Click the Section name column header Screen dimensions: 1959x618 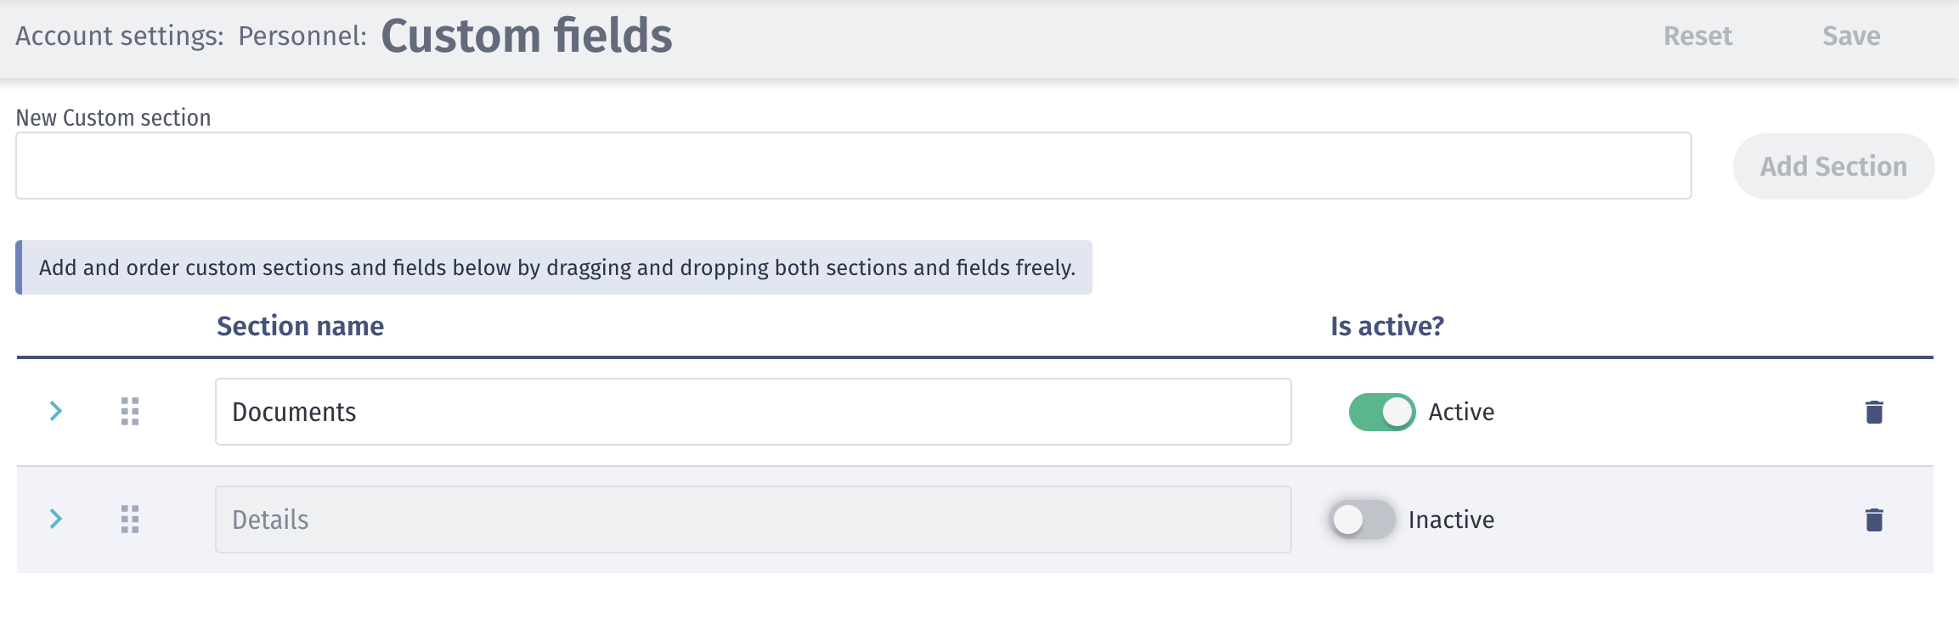click(300, 326)
